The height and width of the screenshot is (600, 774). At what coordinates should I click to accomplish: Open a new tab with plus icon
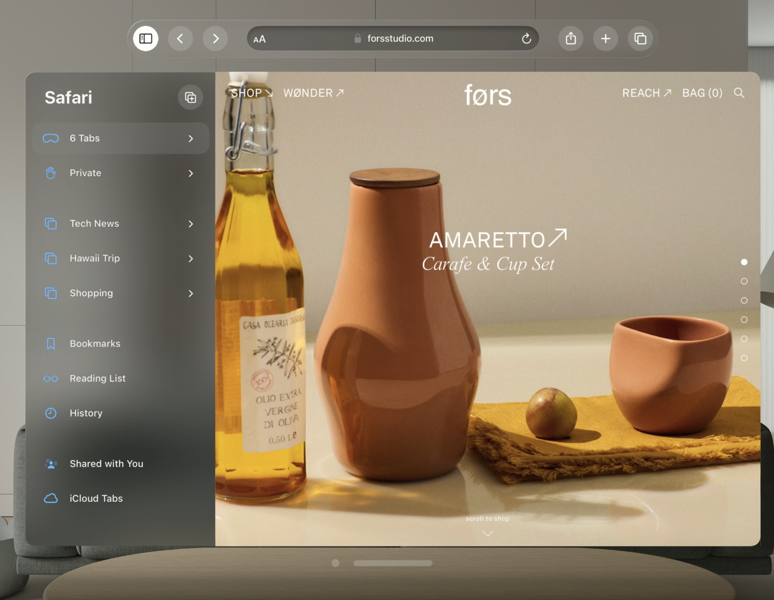(x=605, y=39)
